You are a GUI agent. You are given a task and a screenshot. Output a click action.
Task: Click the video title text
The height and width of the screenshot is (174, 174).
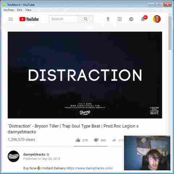[x=73, y=129]
